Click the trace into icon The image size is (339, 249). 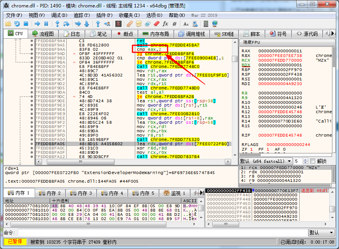click(x=78, y=24)
